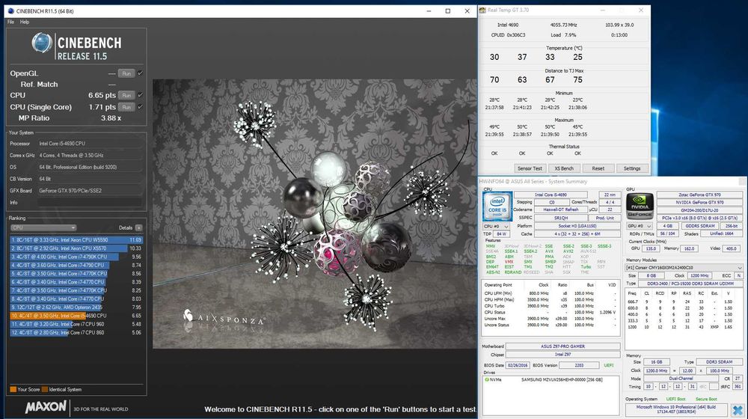Viewport: 748px width, 419px height.
Task: Open Settings in Real Temp
Action: click(631, 168)
